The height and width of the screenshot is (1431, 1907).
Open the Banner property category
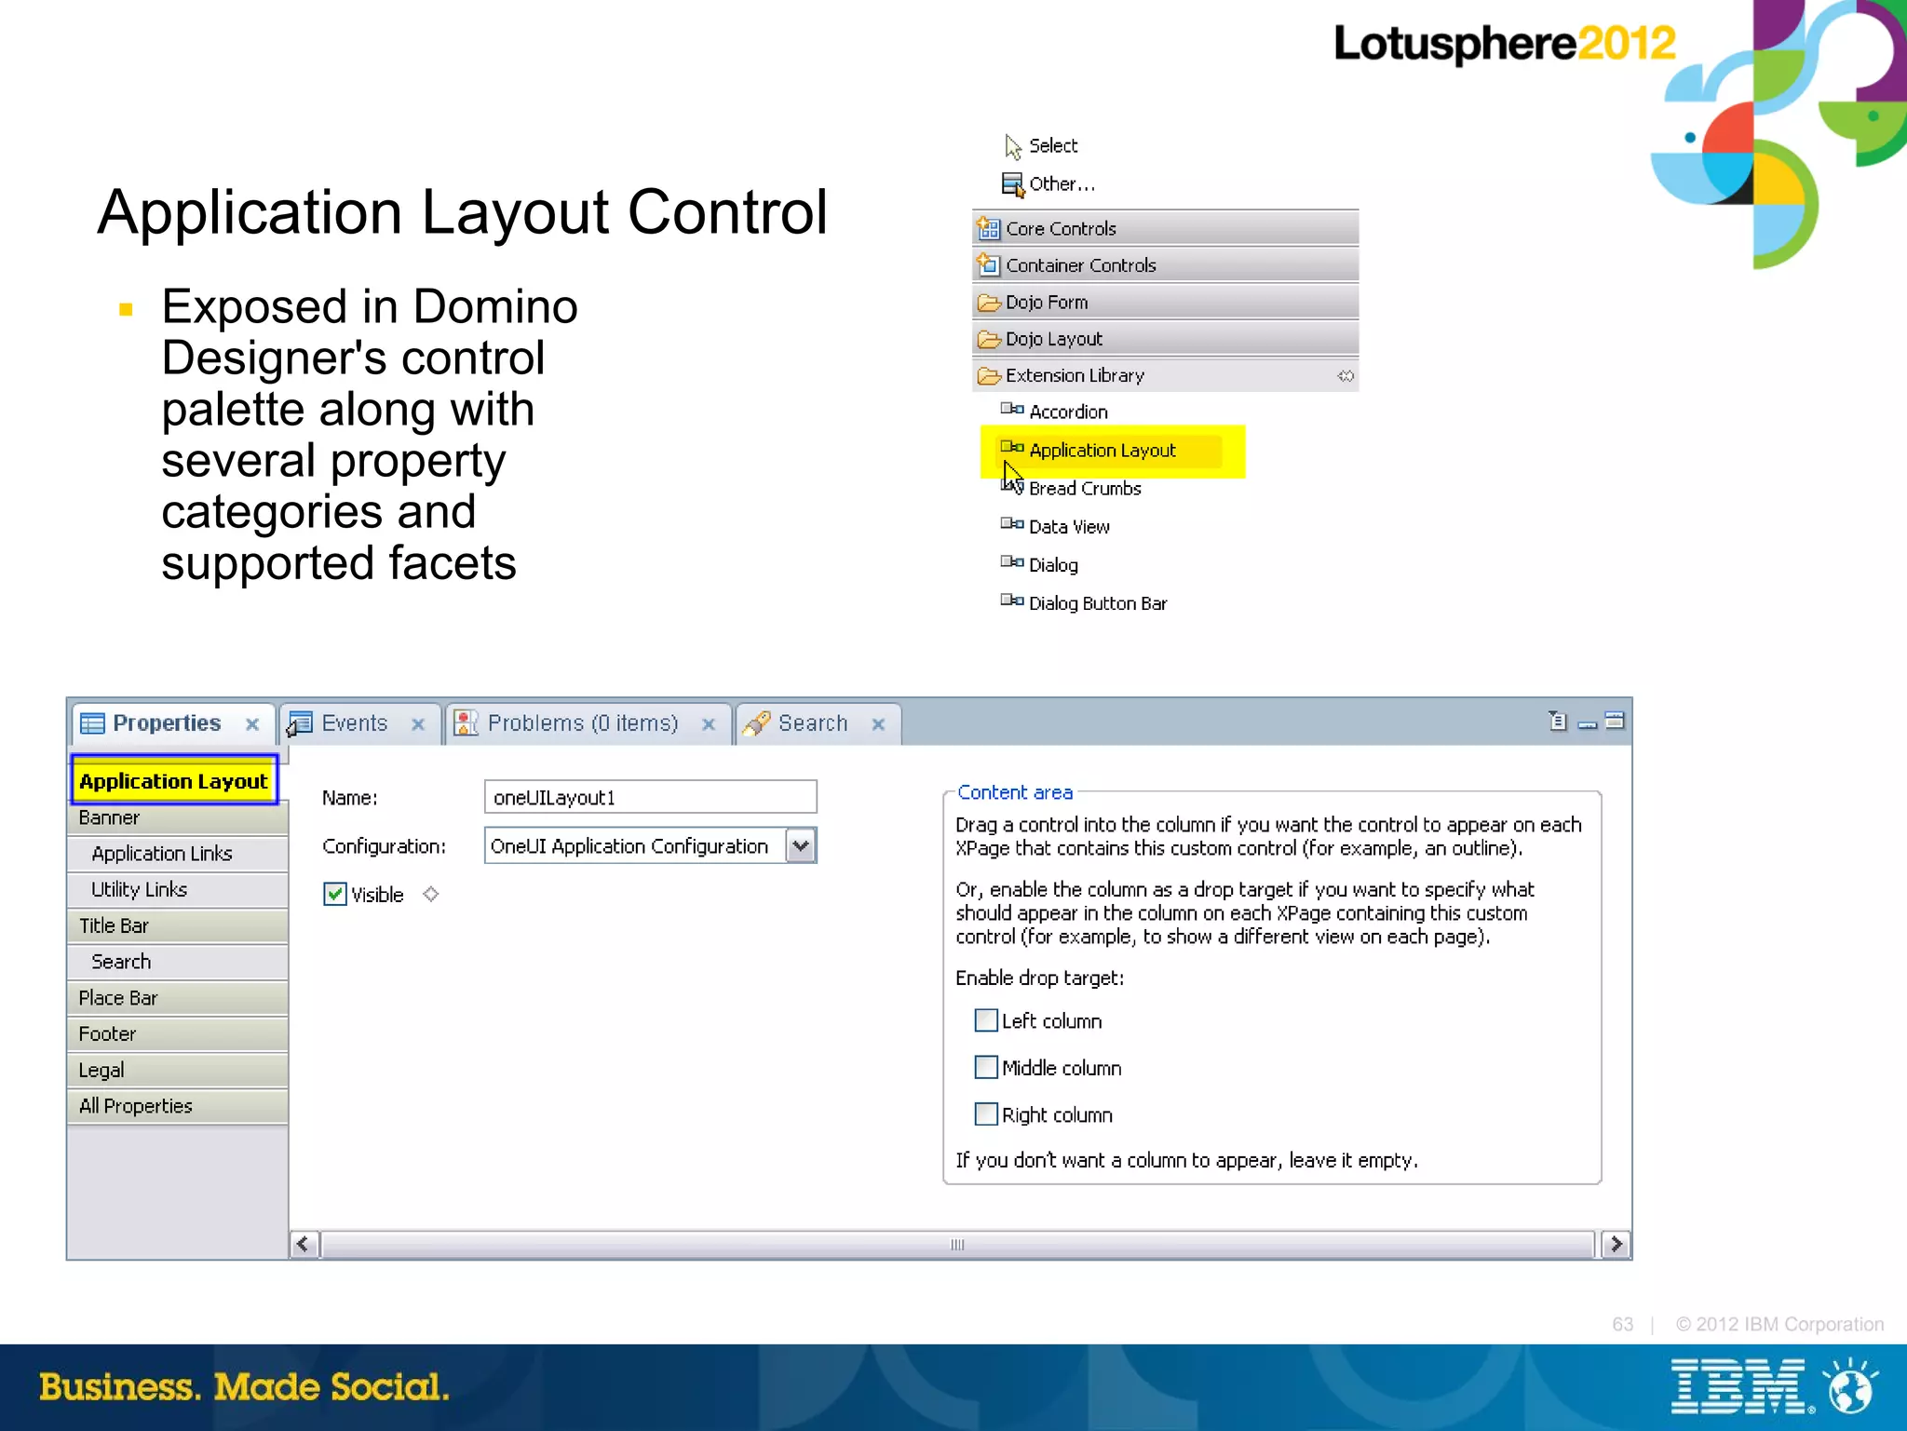coord(177,817)
